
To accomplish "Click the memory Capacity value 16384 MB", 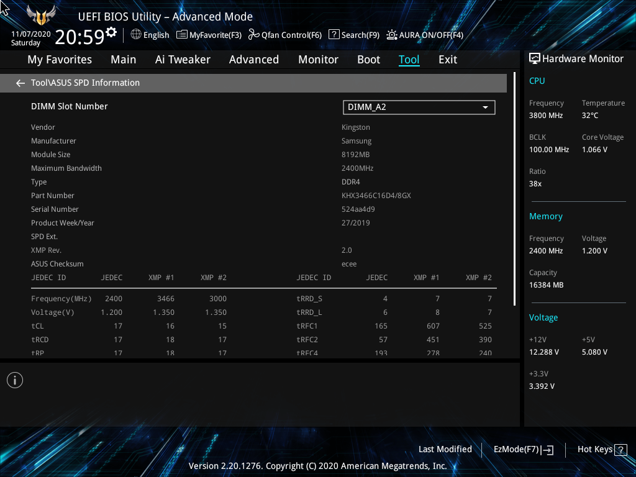I will click(x=547, y=285).
